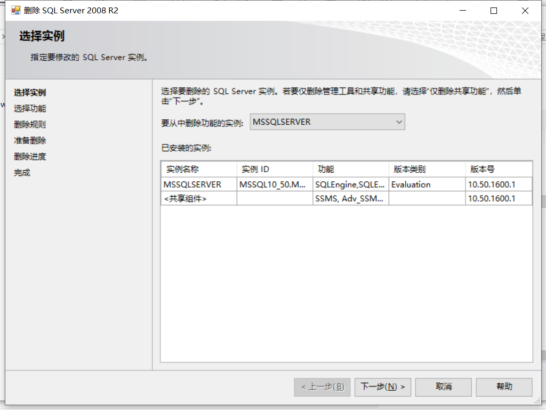The image size is (546, 410).
Task: Click the 功能 column header
Action: tap(351, 169)
